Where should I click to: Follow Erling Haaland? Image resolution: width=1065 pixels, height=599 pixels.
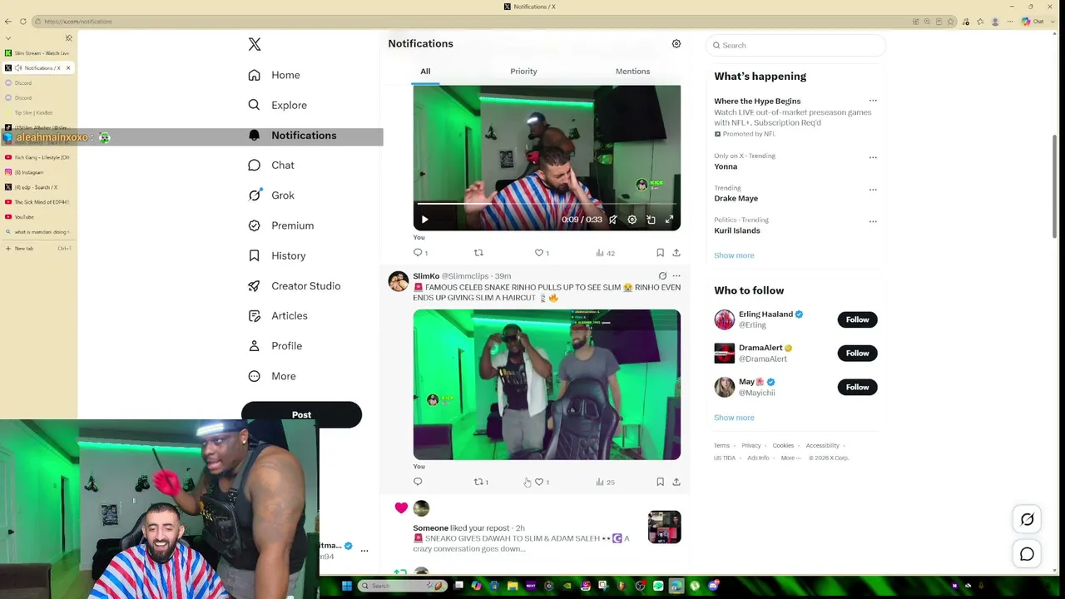tap(857, 319)
